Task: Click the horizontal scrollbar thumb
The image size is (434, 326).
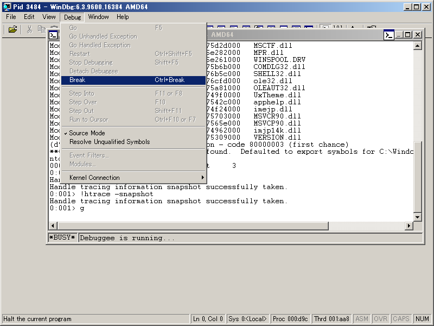Action: (193, 226)
